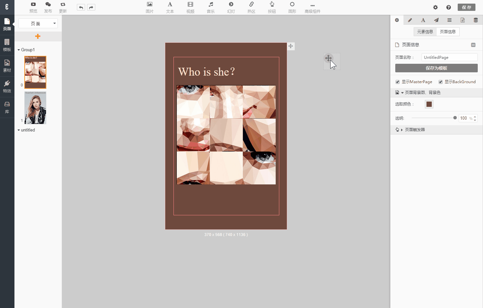Click the 保存为模板 button
Image resolution: width=483 pixels, height=308 pixels.
click(x=436, y=68)
